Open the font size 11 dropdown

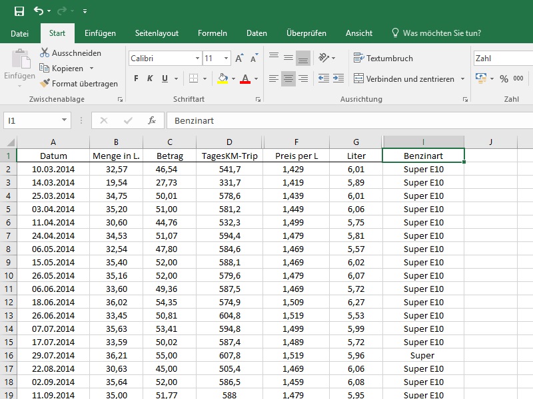pos(226,59)
